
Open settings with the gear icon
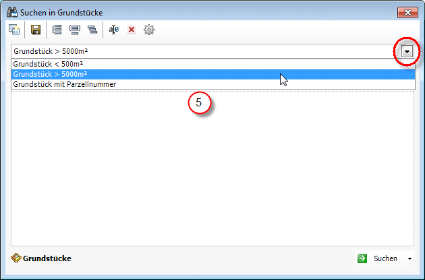149,30
